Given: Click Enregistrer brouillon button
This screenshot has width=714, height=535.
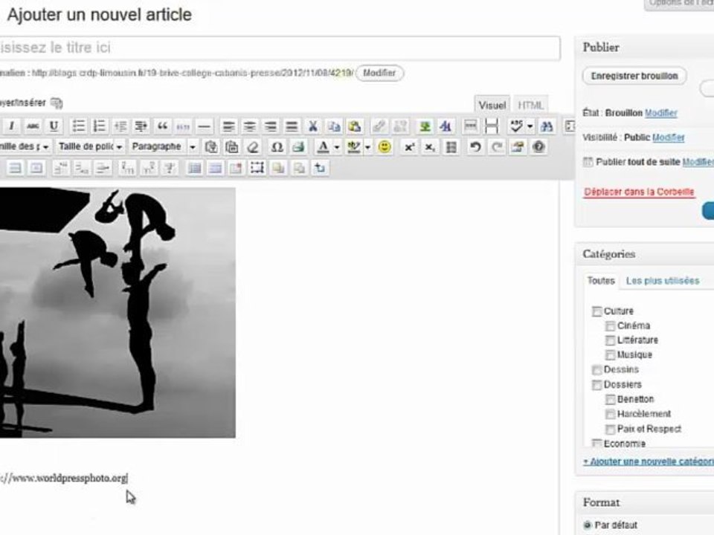Looking at the screenshot, I should tap(634, 76).
